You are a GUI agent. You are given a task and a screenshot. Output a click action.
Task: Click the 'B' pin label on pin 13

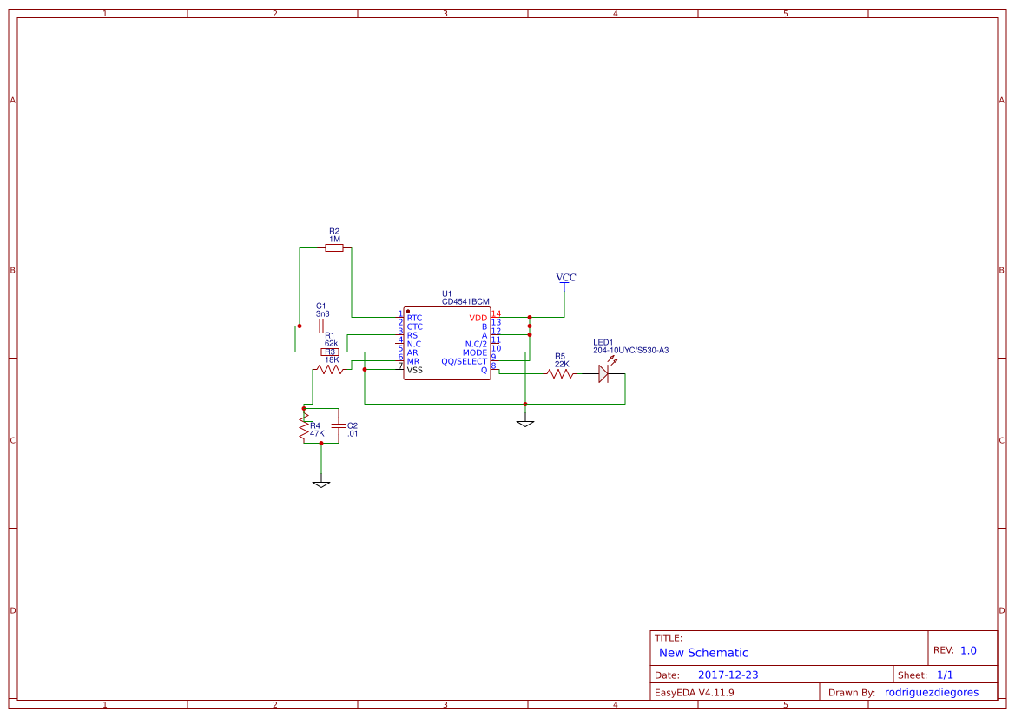pyautogui.click(x=484, y=327)
